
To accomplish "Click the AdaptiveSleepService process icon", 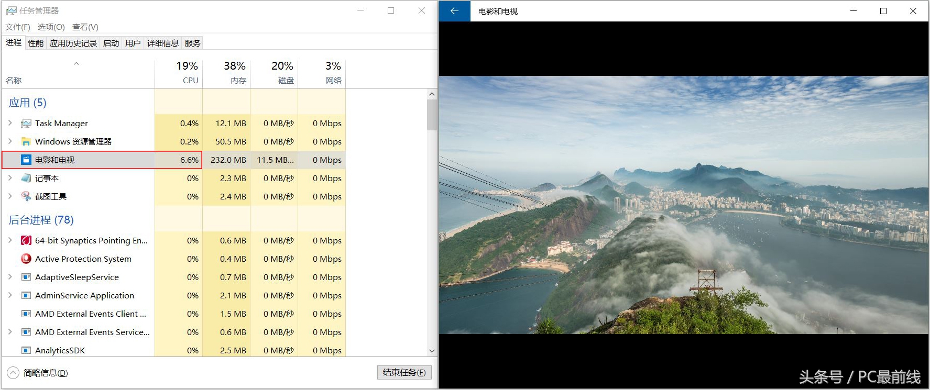I will [x=26, y=277].
